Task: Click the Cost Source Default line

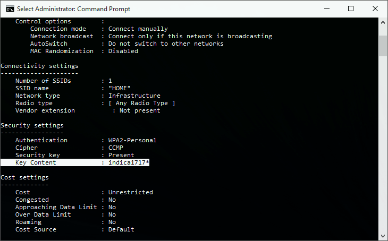Action: click(75, 229)
